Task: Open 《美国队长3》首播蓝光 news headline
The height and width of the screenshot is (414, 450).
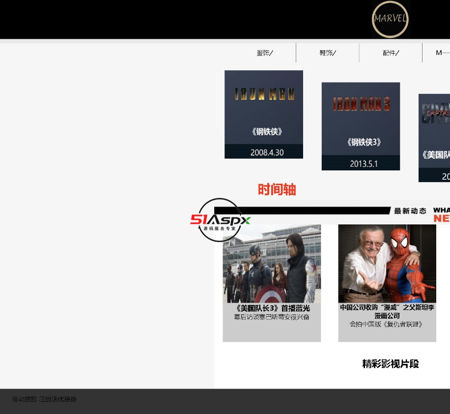Action: click(272, 308)
